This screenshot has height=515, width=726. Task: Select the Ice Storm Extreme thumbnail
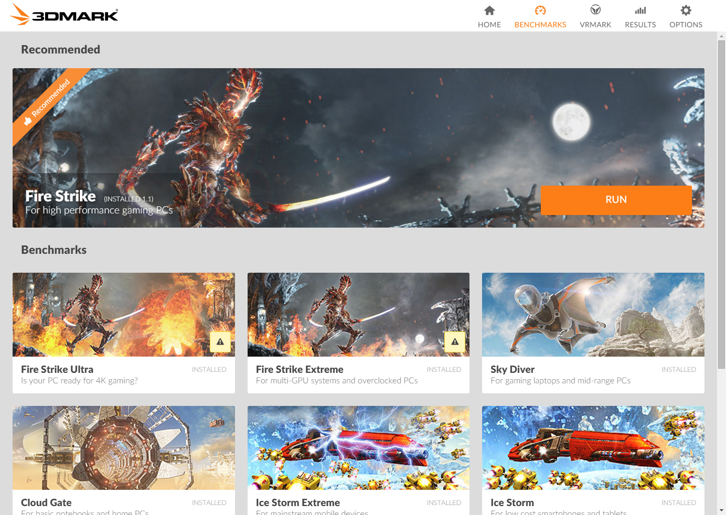click(x=358, y=448)
